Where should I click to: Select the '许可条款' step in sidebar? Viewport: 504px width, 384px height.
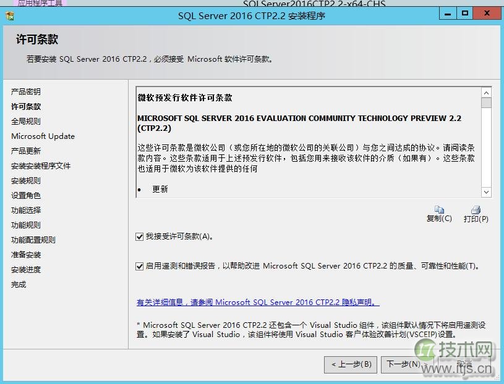(26, 107)
